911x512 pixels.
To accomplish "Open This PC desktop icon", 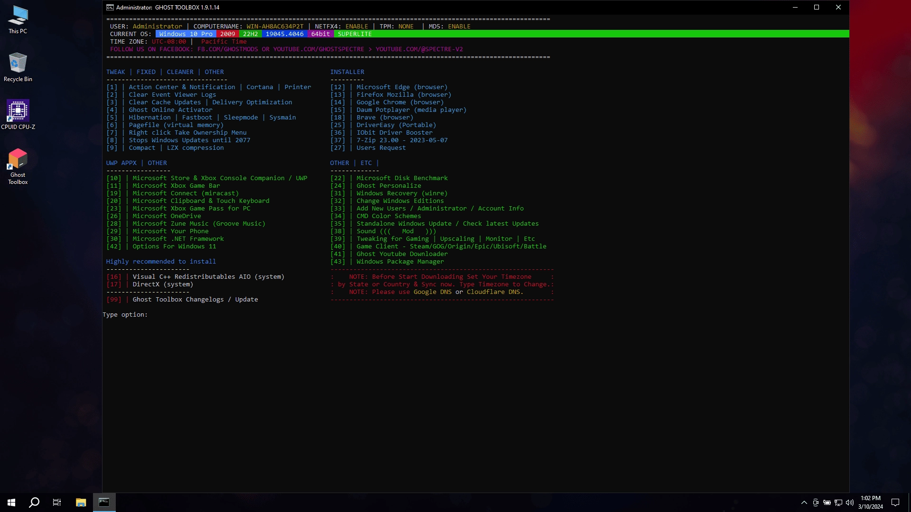I will [x=18, y=20].
